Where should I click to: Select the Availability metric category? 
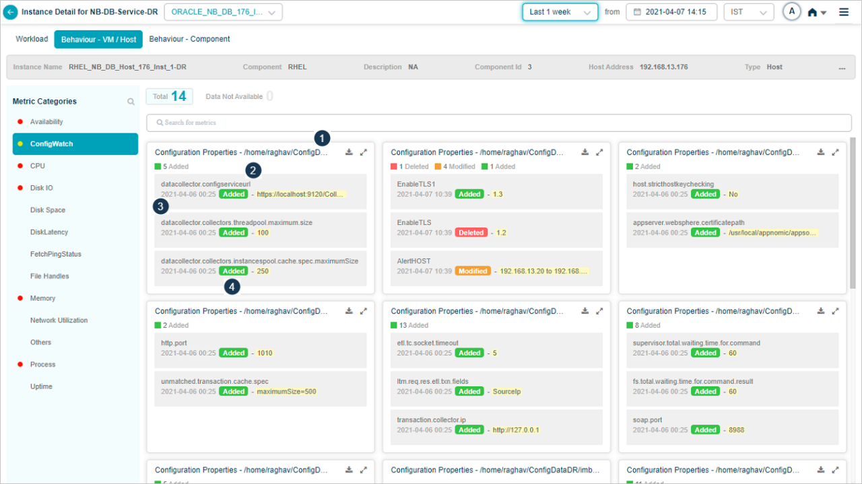point(44,122)
